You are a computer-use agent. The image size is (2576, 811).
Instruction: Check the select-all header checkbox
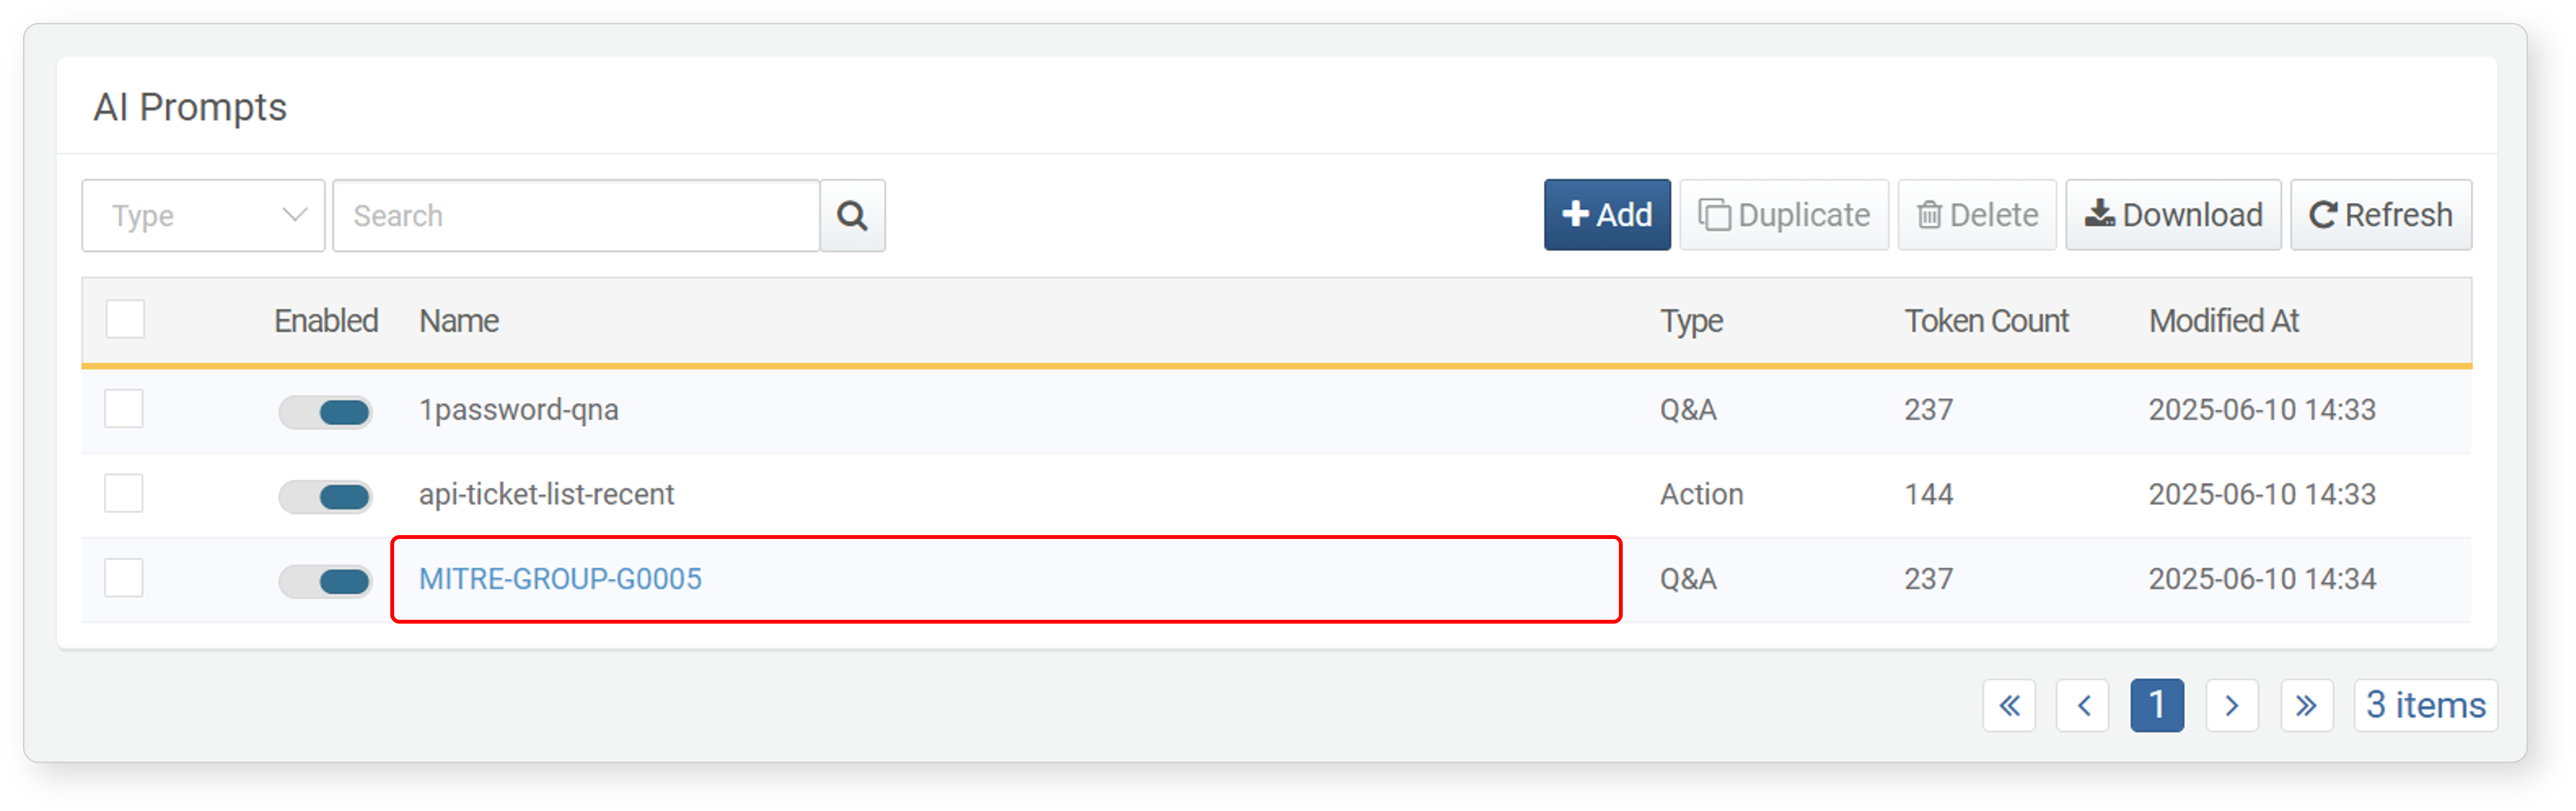(x=125, y=320)
